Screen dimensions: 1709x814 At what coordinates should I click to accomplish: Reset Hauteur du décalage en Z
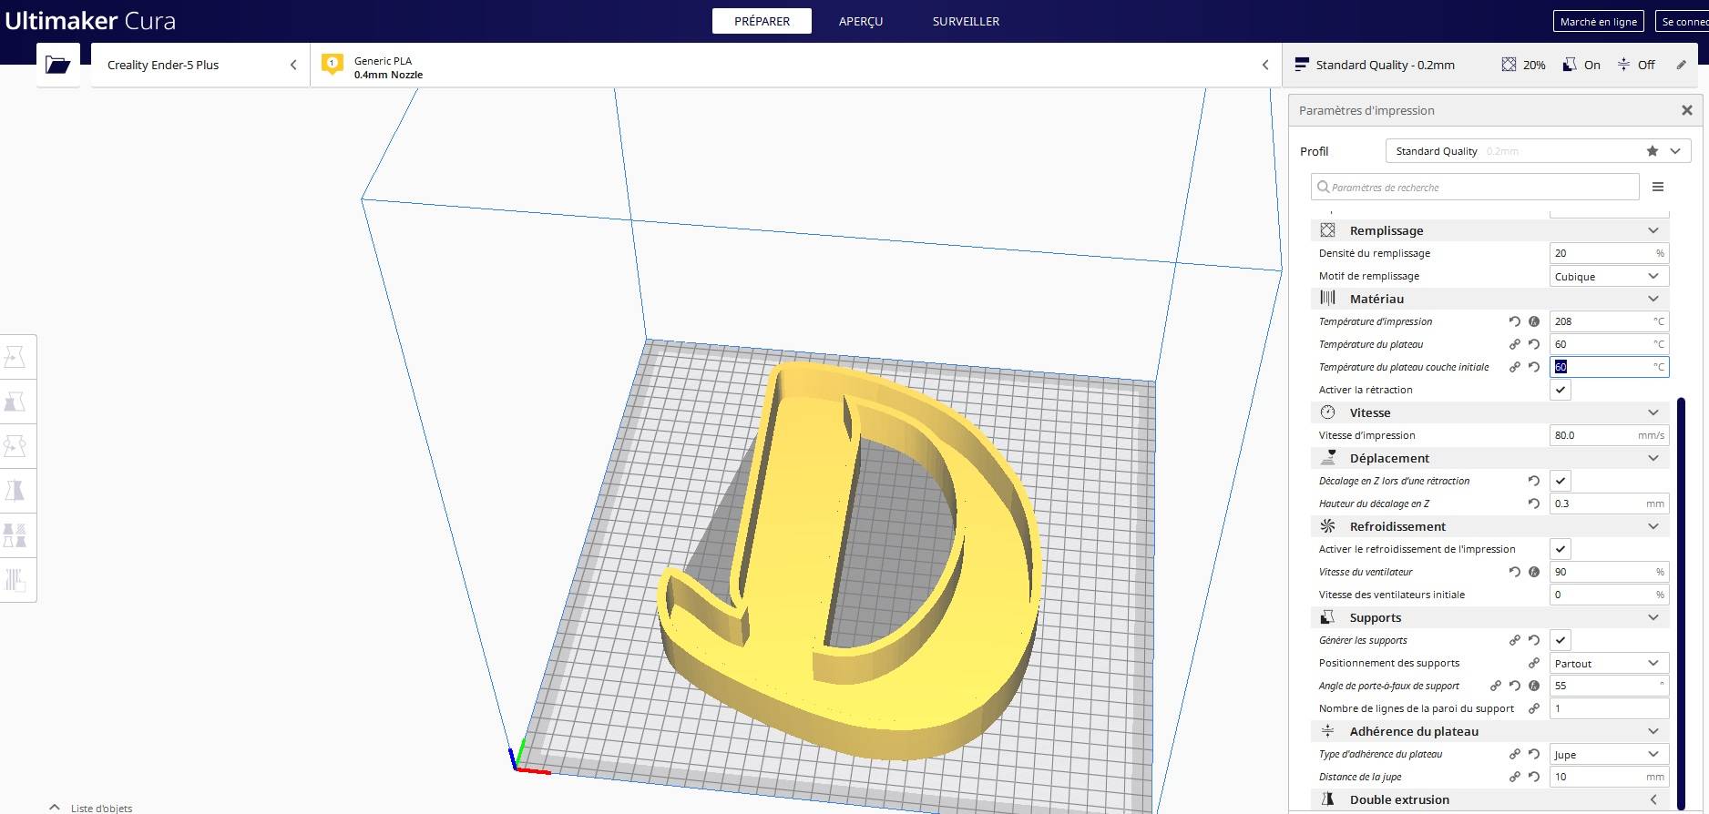coord(1534,504)
